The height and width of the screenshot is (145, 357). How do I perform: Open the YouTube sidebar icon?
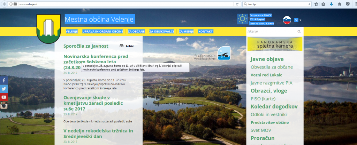tap(4, 97)
